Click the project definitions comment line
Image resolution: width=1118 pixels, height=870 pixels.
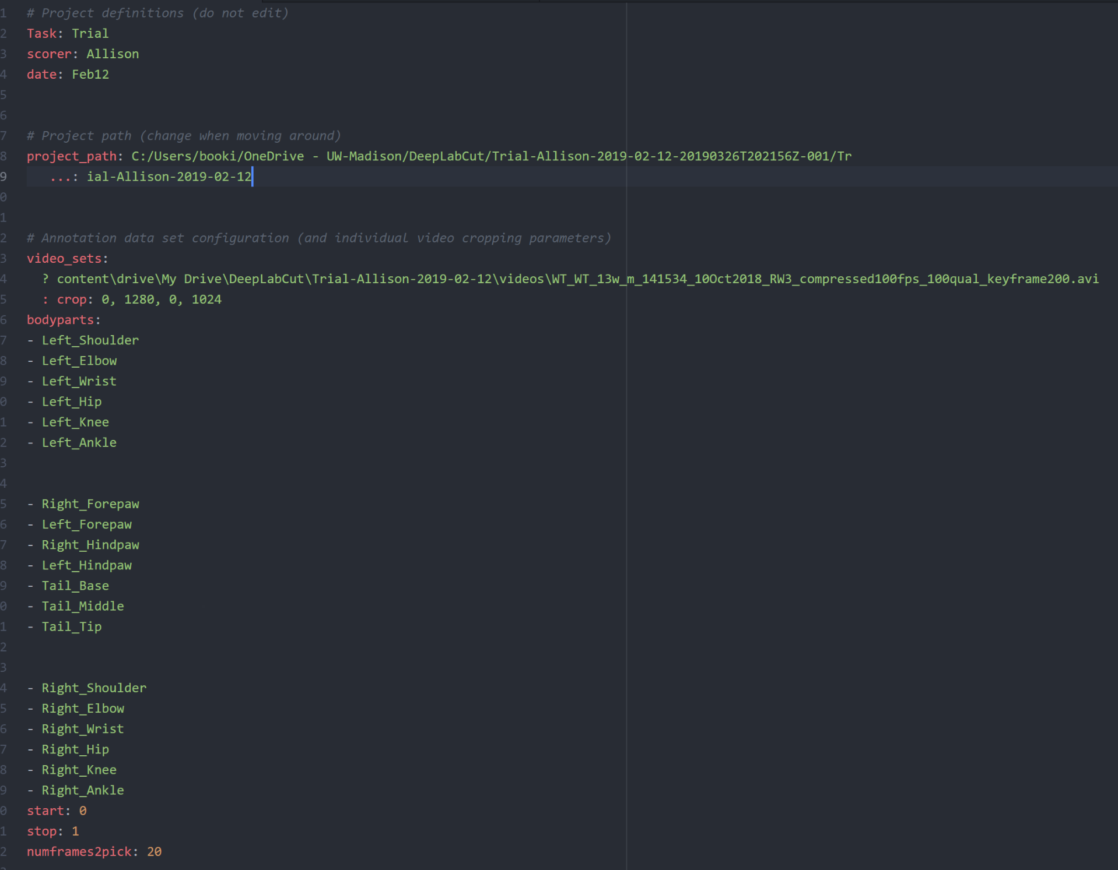click(156, 12)
